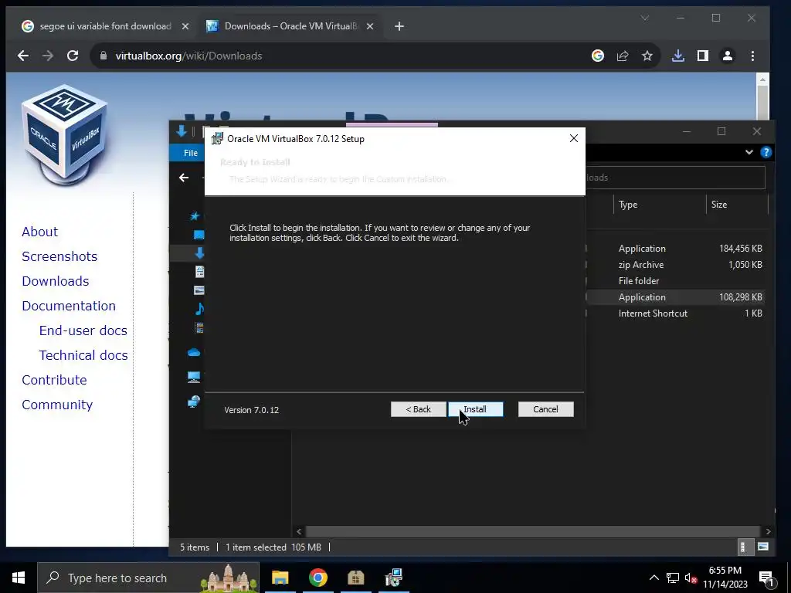Select the File folder row

point(676,281)
